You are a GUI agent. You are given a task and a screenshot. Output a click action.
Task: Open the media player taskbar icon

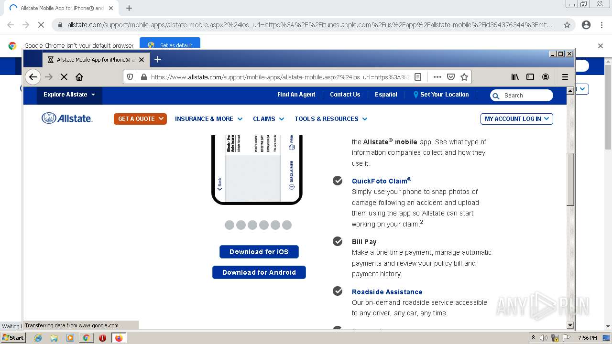(x=70, y=338)
